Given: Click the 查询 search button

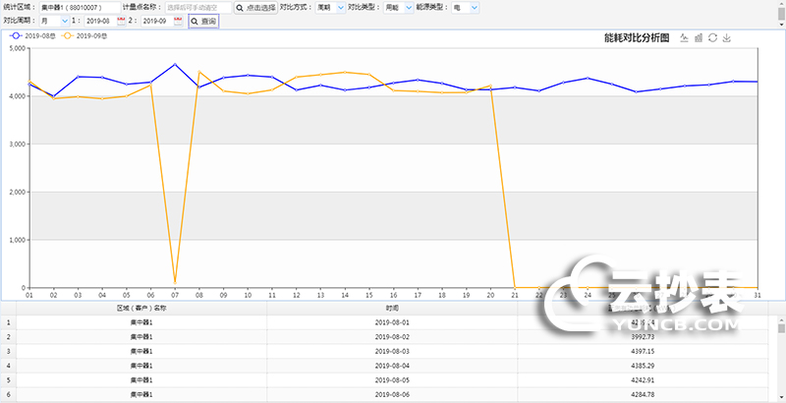Looking at the screenshot, I should pyautogui.click(x=203, y=21).
